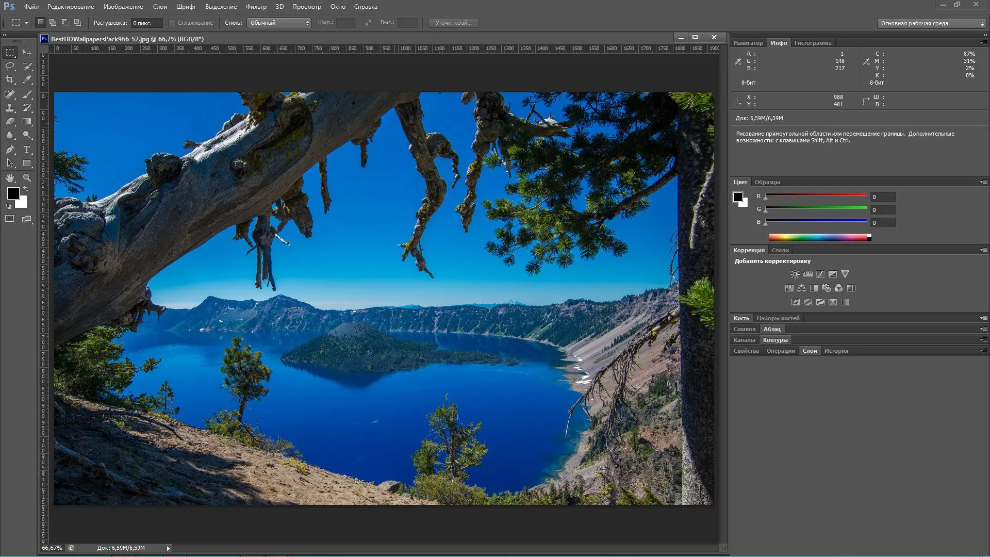
Task: Activate the Hand tool
Action: pos(10,178)
